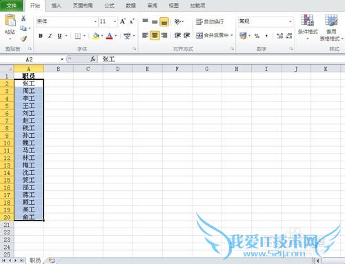Screen dimensions: 345x264
Task: Switch to Data tab (数据)
Action: pyautogui.click(x=130, y=6)
